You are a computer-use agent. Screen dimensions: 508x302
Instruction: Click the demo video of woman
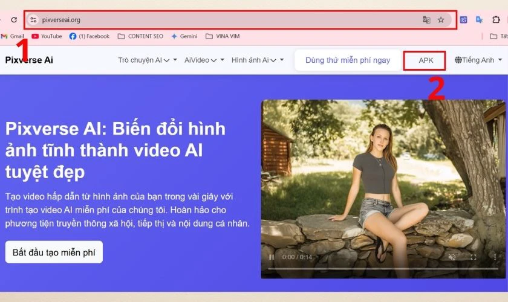tap(383, 188)
